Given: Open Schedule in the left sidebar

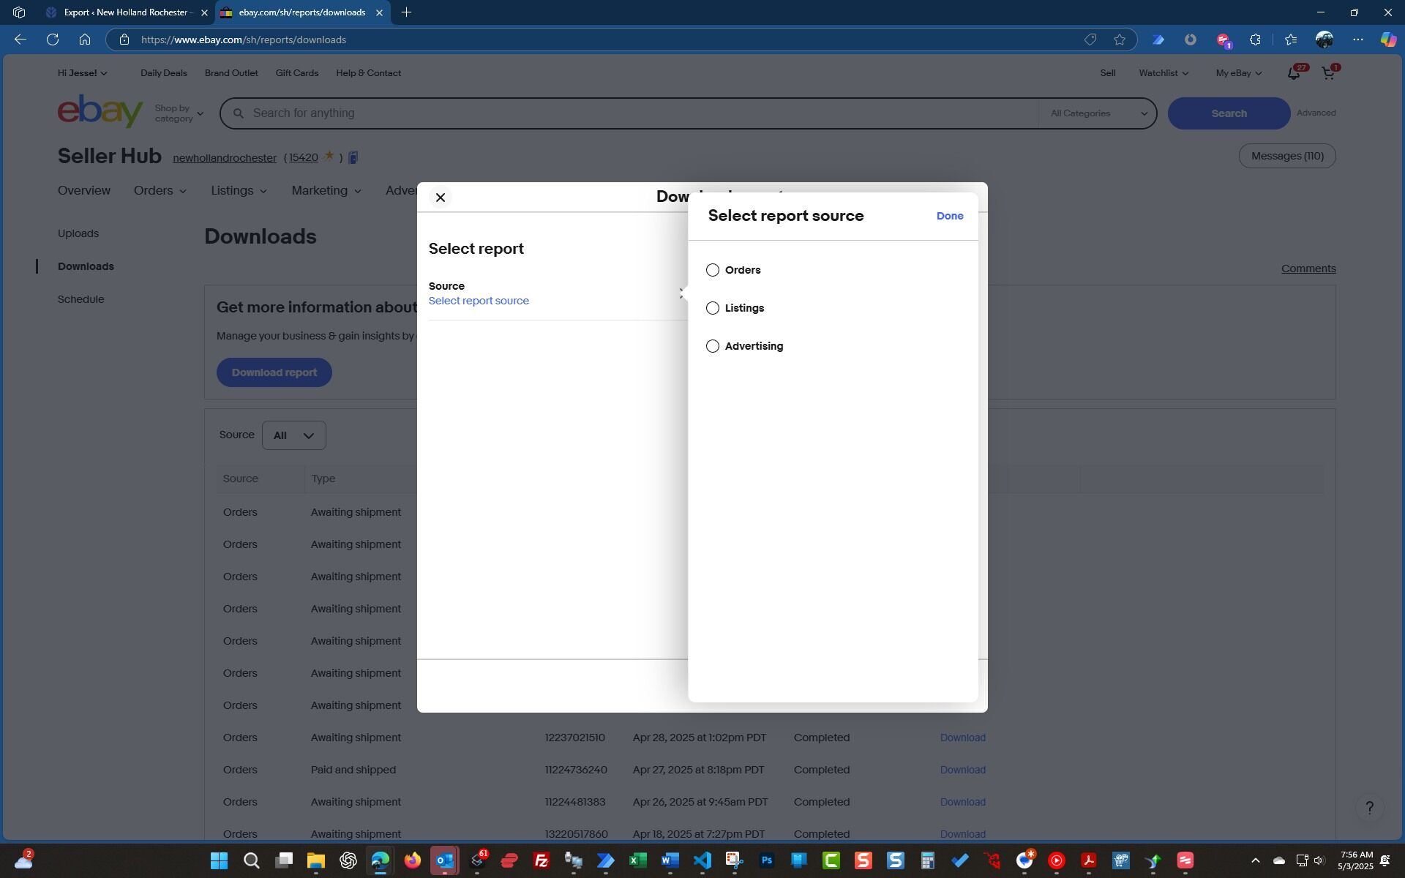Looking at the screenshot, I should [80, 299].
